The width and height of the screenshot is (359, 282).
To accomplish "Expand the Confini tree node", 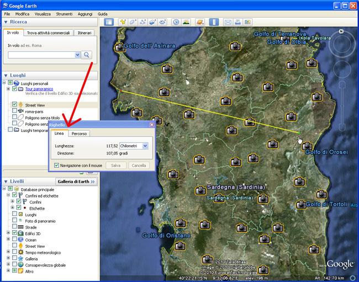I will click(x=12, y=201).
